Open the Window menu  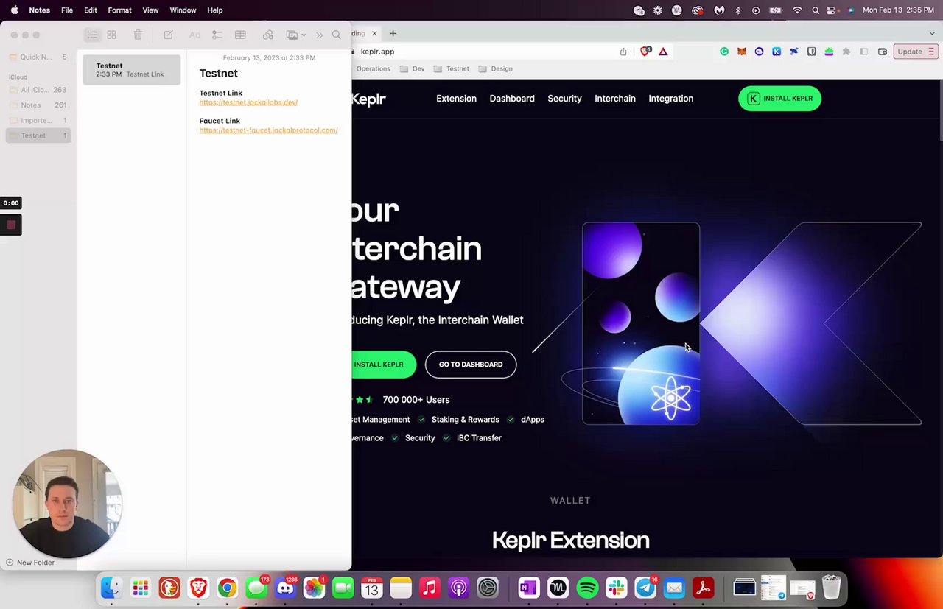point(183,10)
